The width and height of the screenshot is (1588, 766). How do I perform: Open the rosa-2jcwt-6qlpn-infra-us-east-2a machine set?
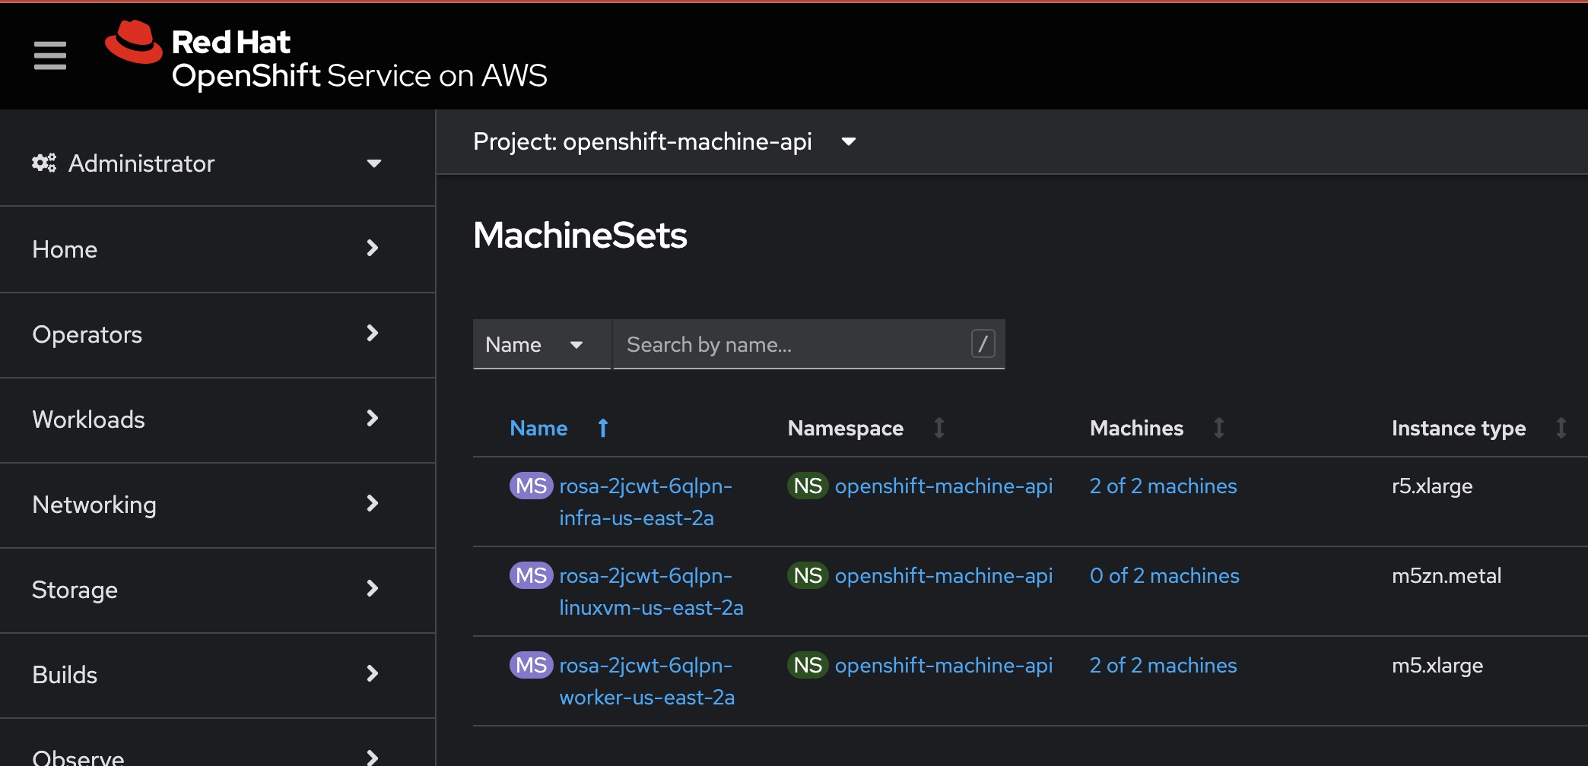646,502
